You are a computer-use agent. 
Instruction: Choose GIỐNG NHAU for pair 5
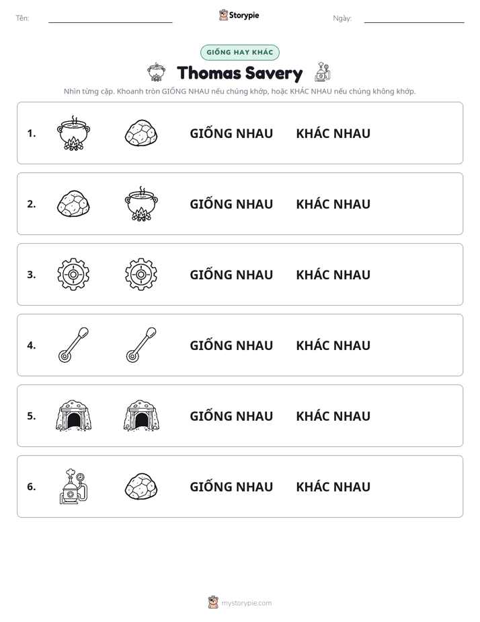(x=231, y=416)
